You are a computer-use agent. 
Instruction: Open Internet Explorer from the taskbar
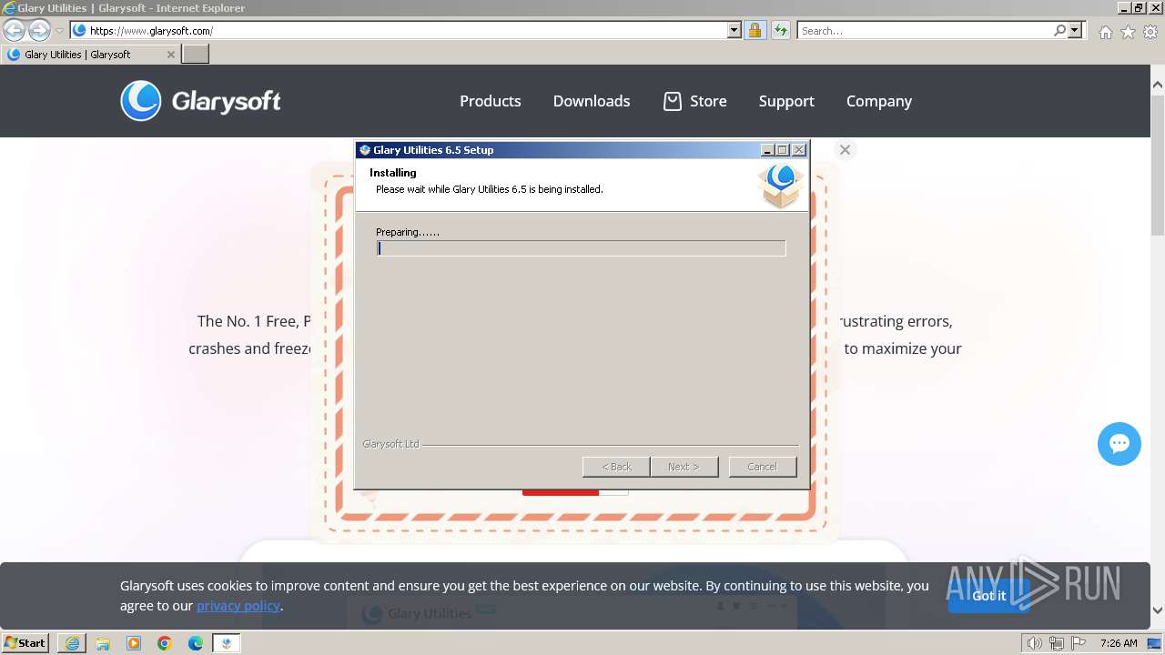click(72, 643)
